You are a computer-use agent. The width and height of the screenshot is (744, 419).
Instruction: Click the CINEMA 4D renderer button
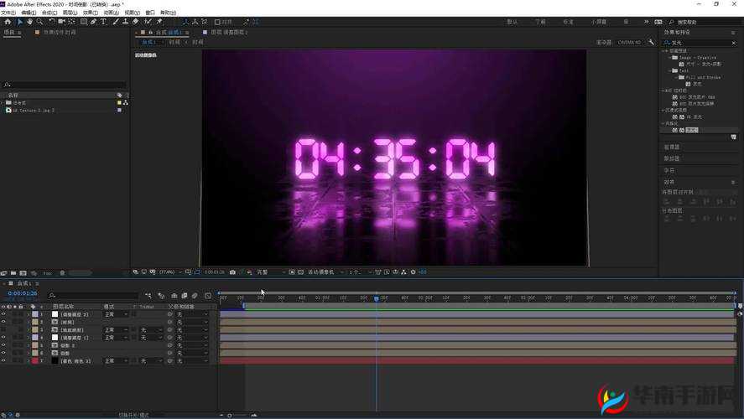[x=629, y=42]
